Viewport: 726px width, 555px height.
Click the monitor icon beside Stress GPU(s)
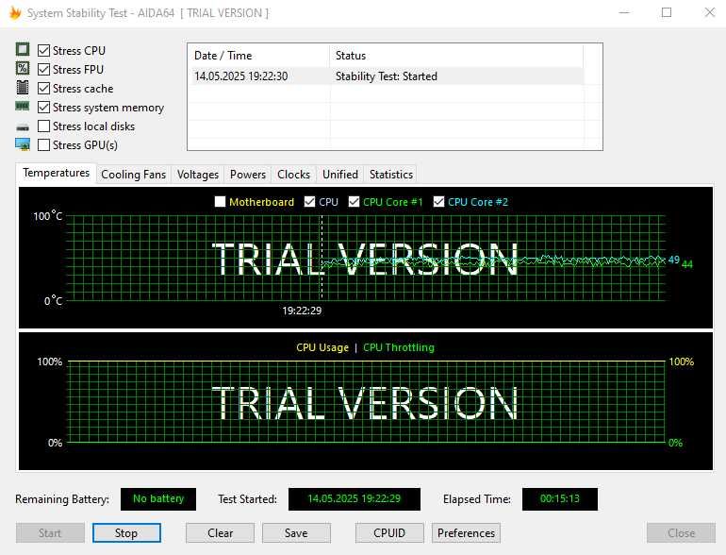tap(23, 144)
